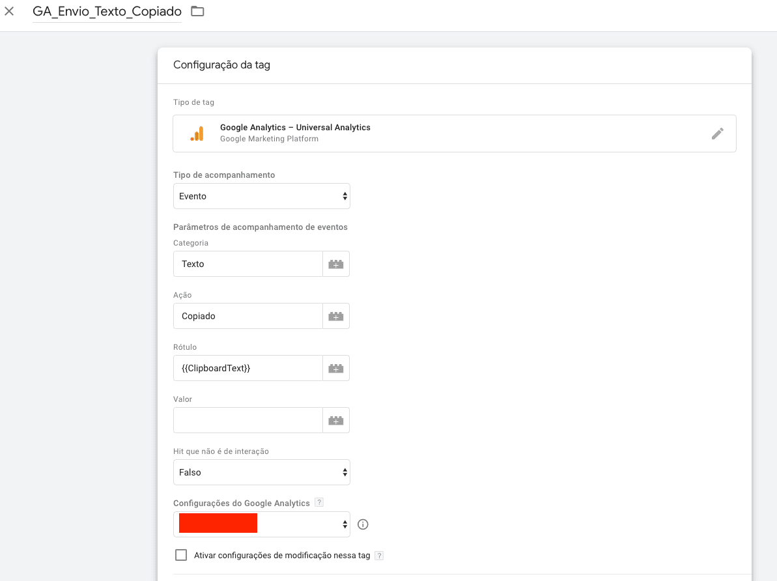Close the tag editor with the X icon

pos(9,11)
